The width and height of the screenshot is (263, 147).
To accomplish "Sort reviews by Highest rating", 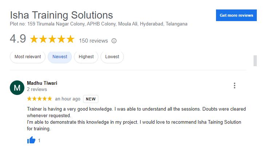I will [86, 57].
